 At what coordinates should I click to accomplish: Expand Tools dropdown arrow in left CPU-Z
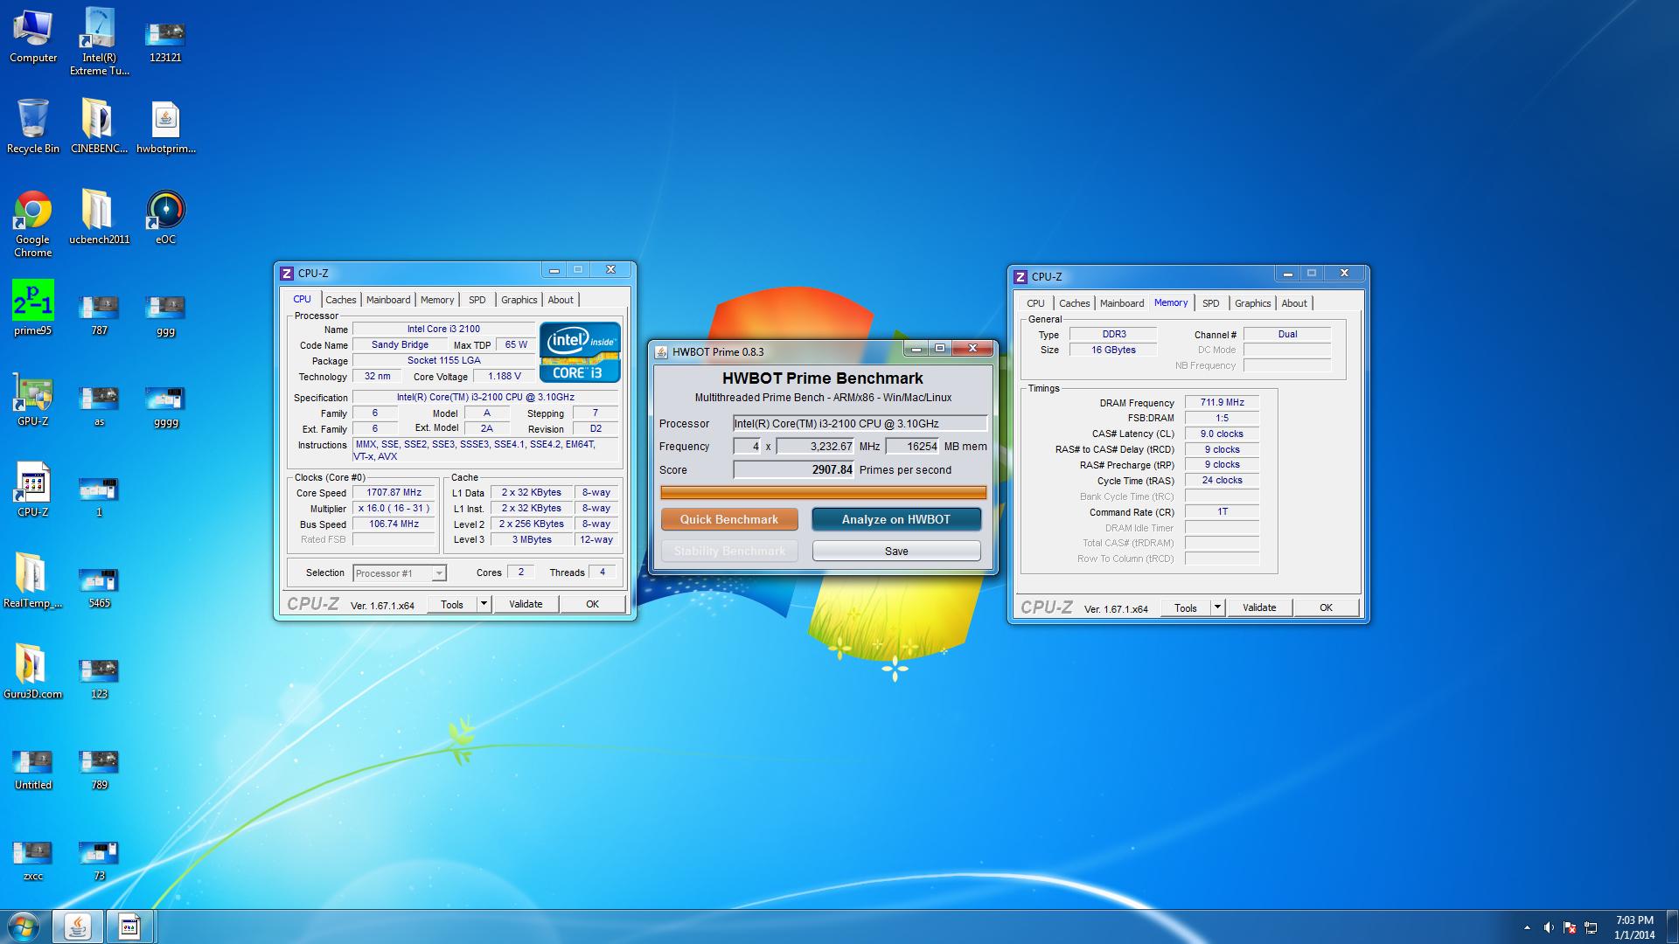click(483, 604)
